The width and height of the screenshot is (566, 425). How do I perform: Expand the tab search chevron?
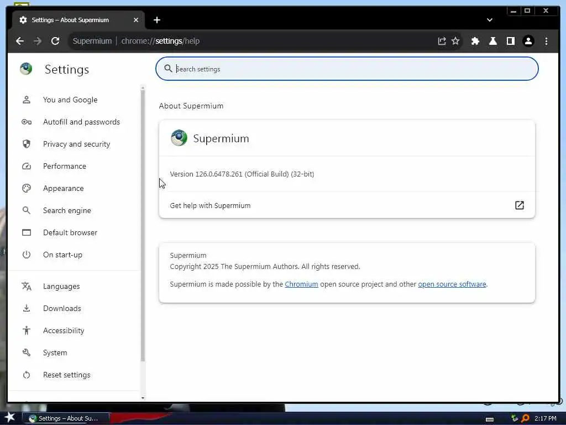[490, 20]
